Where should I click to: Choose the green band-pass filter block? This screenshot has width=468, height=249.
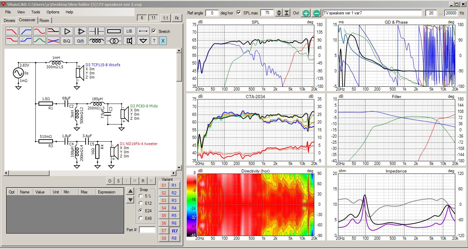click(x=39, y=41)
